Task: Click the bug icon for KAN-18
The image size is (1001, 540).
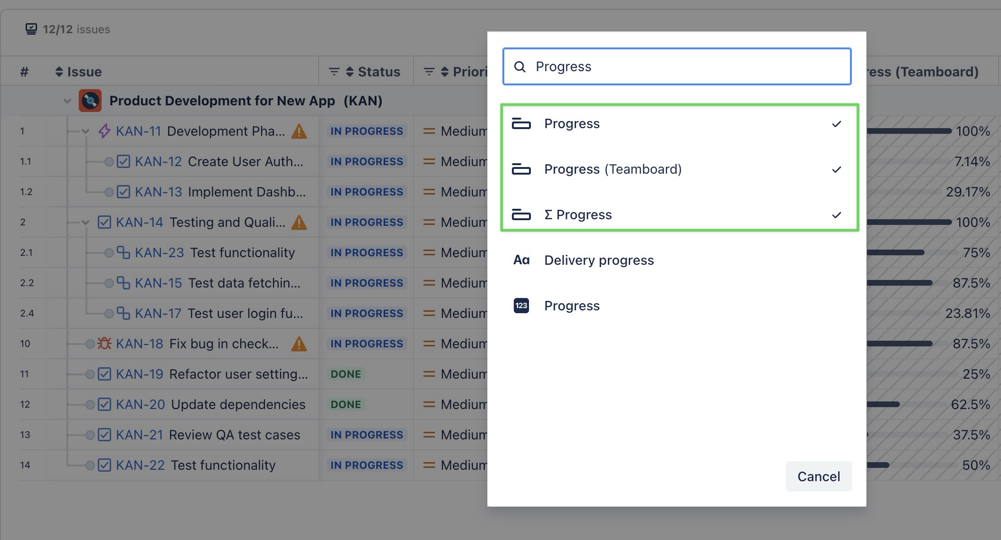Action: [x=104, y=343]
